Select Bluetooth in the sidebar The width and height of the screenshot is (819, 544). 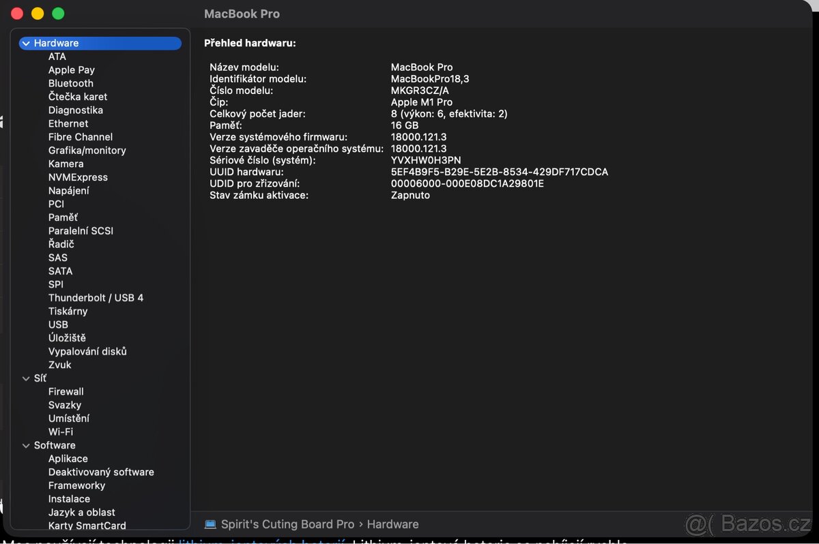point(71,83)
